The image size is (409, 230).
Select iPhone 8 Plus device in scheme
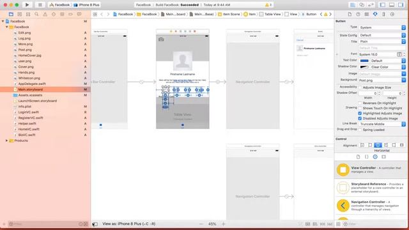click(87, 5)
